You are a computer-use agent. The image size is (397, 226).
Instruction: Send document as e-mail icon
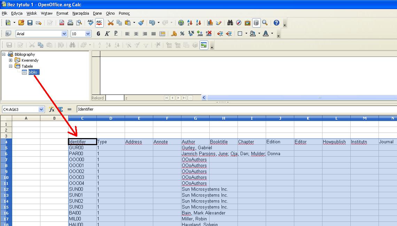pyautogui.click(x=39, y=23)
